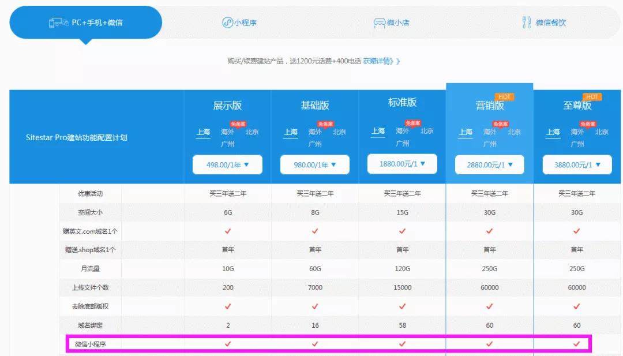Click the 去除底部版权 row label
This screenshot has width=623, height=356.
[x=90, y=306]
